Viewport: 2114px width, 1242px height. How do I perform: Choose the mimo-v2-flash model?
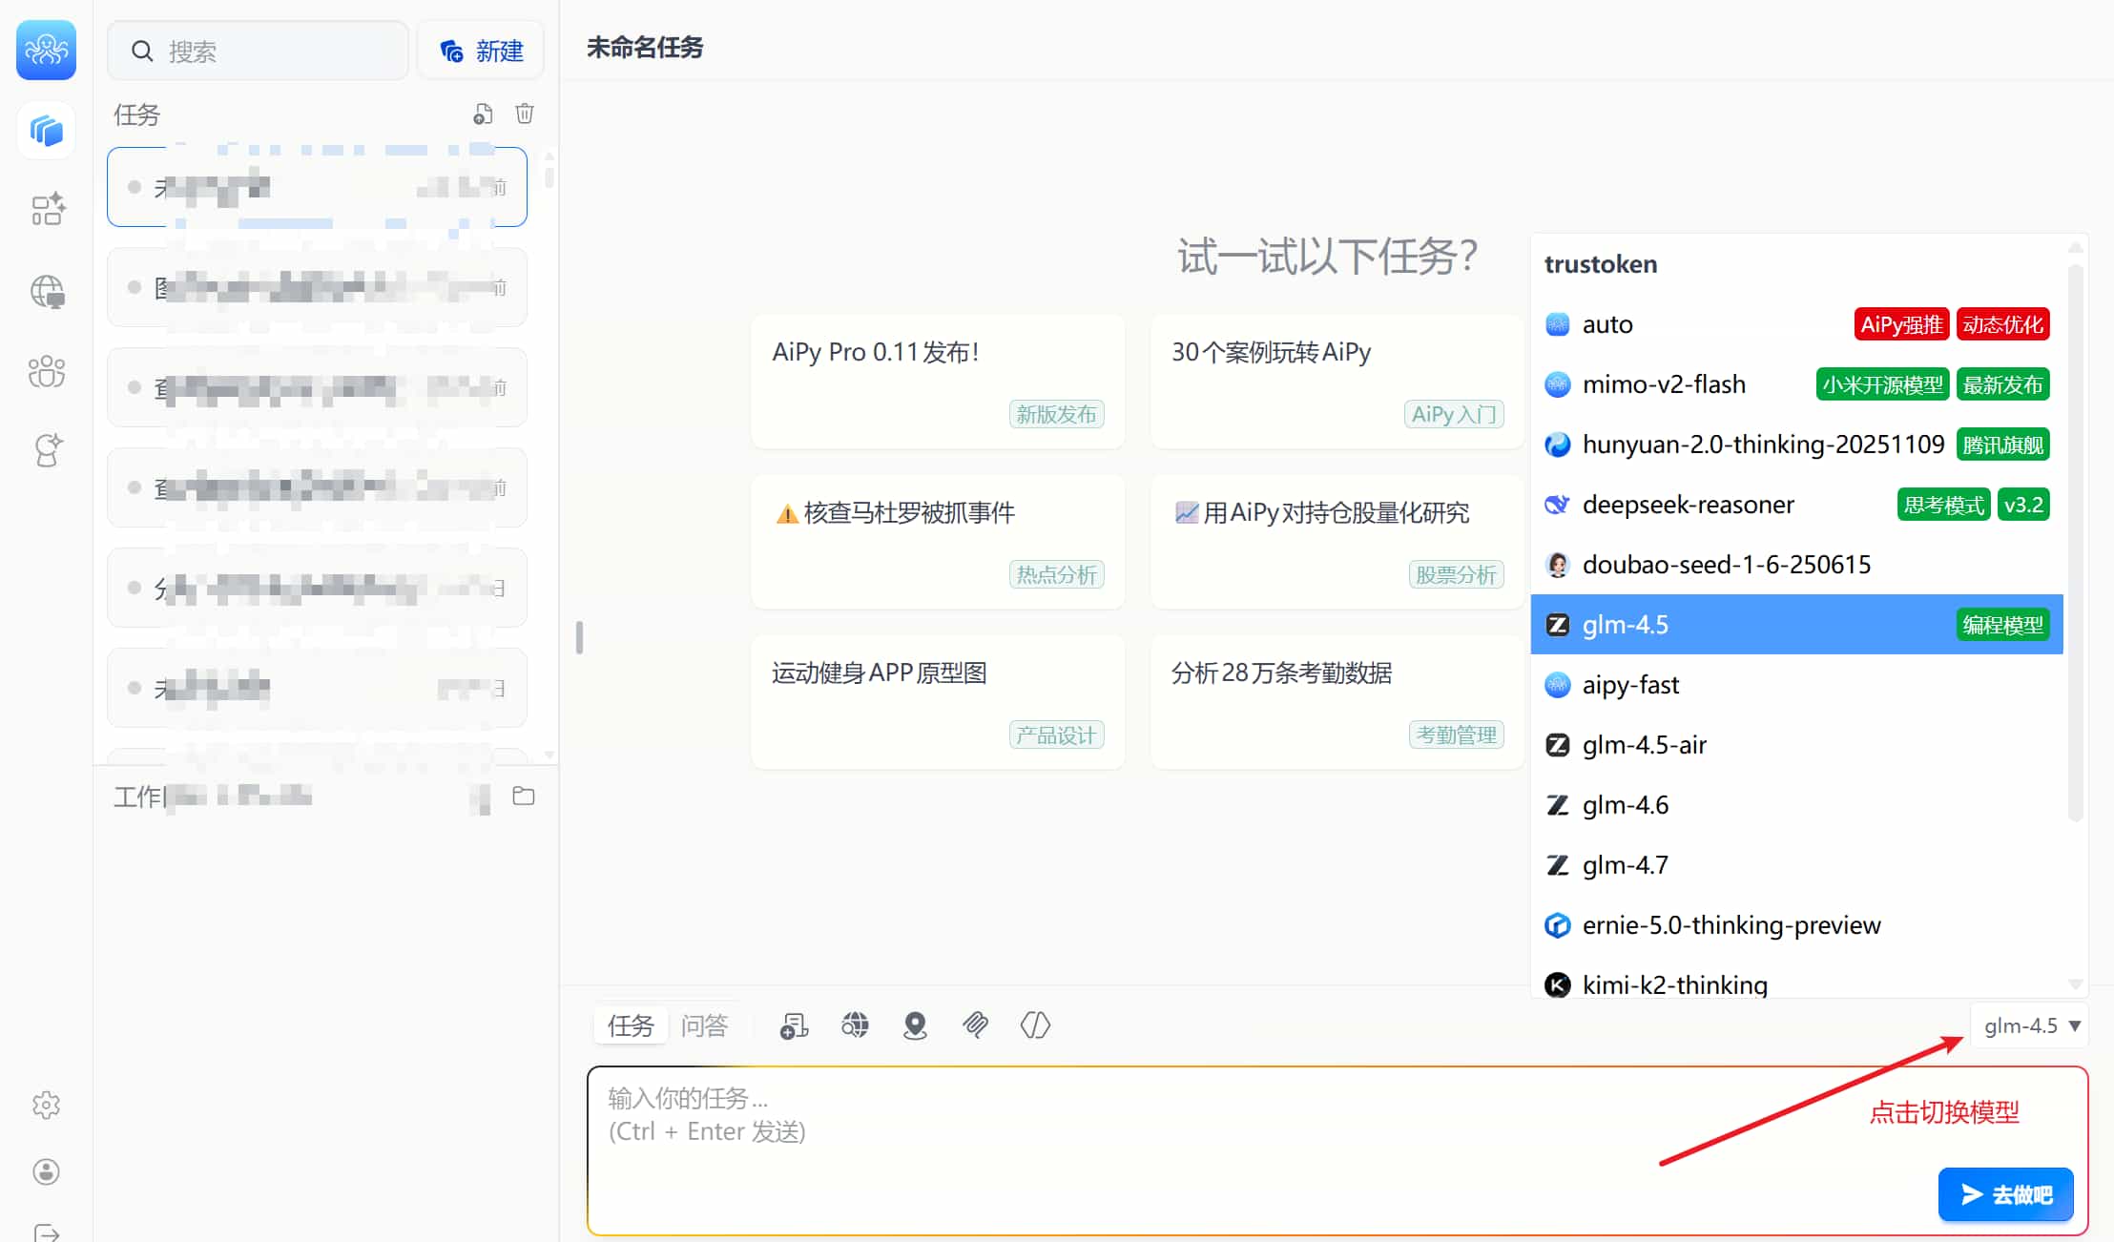(1664, 384)
